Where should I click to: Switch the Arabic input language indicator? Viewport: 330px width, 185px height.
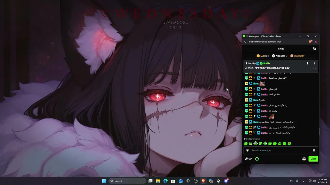tap(303, 181)
